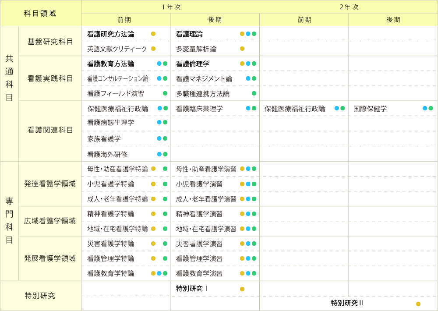Select the 看護海外研修 course entry

coord(107,154)
